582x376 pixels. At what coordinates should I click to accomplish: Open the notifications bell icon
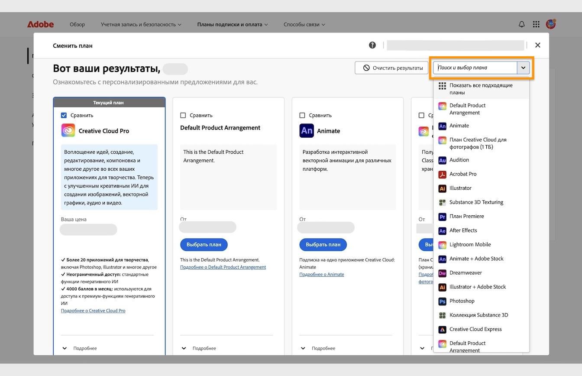[521, 24]
